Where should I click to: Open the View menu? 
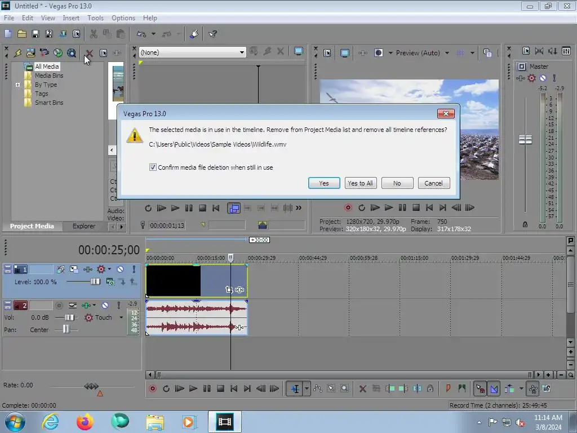point(48,17)
